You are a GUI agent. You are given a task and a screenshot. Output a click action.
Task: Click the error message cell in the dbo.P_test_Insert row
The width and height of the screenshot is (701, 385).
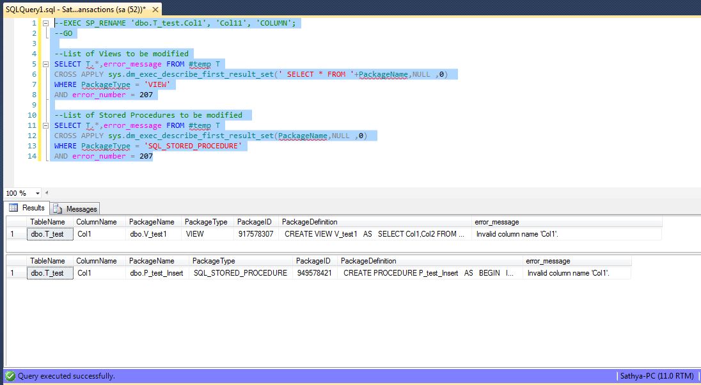tap(577, 273)
